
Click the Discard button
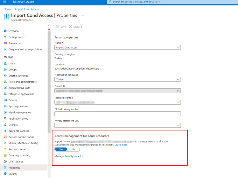tap(75, 26)
